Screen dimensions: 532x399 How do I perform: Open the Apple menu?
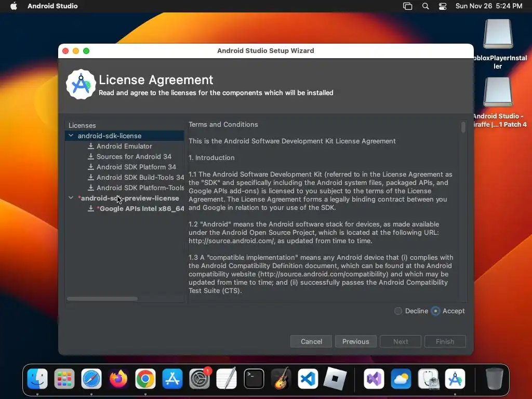click(x=14, y=6)
